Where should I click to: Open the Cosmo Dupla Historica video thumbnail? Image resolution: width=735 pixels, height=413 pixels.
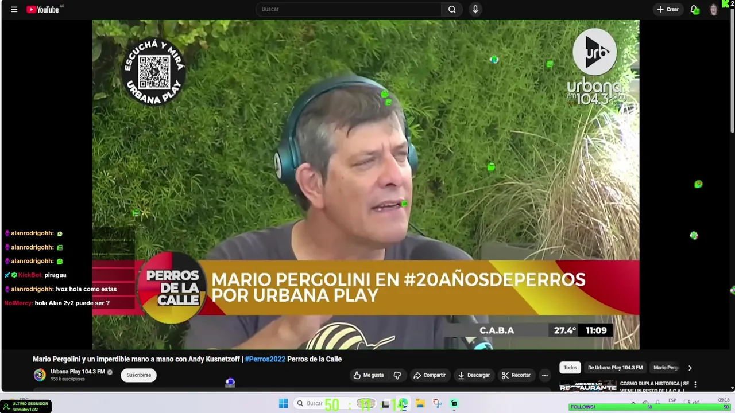tap(588, 385)
